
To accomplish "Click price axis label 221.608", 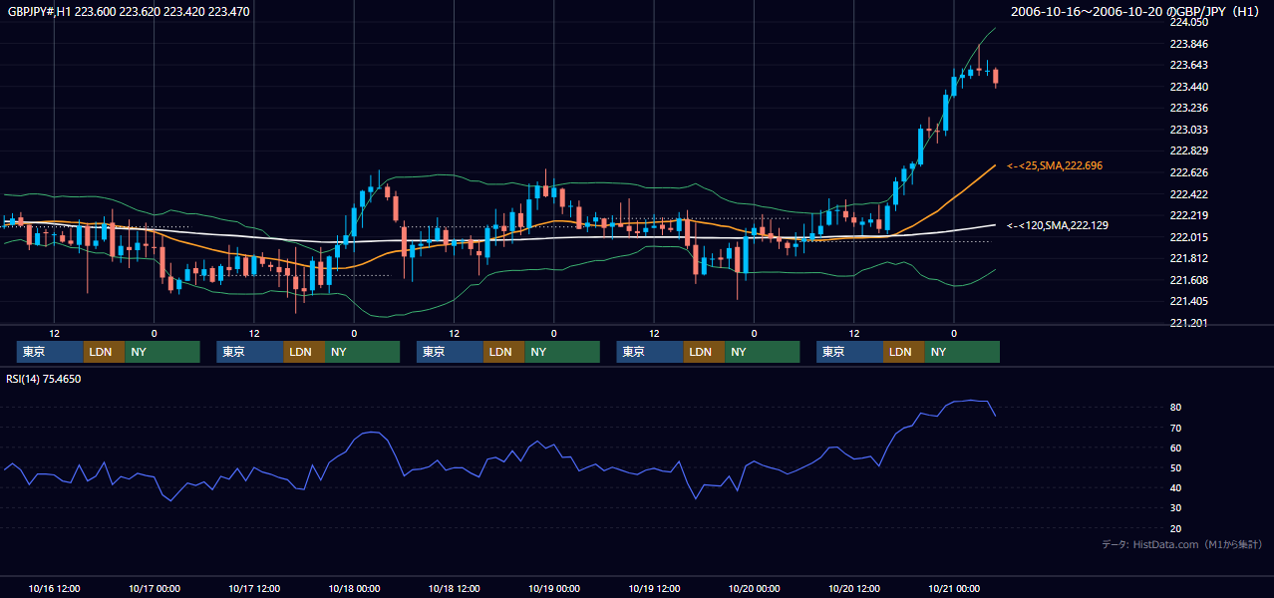I will pos(1188,280).
